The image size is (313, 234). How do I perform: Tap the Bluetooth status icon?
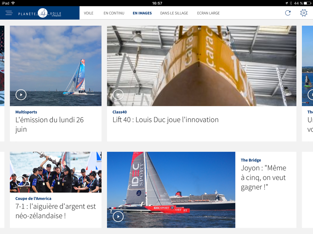point(291,3)
